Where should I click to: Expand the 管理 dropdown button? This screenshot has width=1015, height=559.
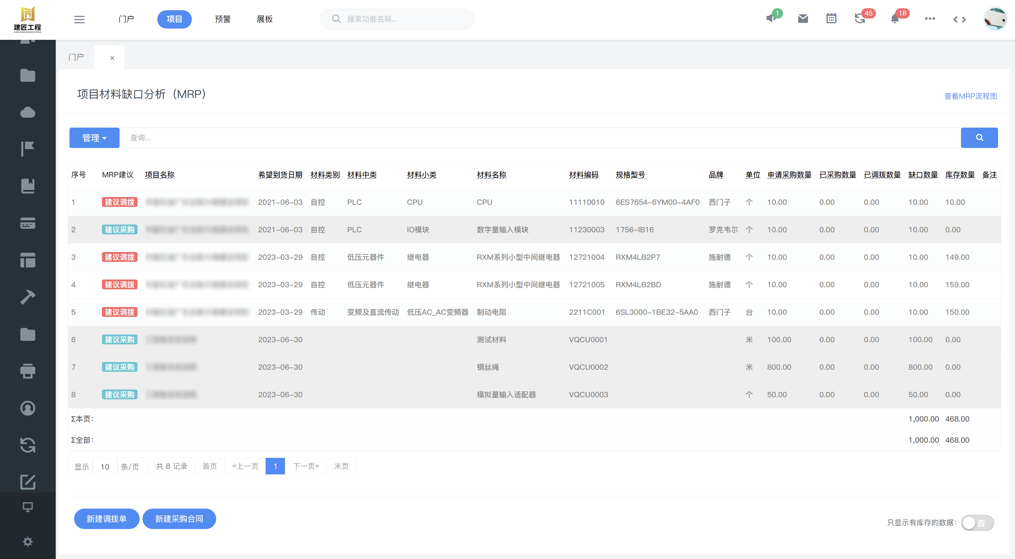[x=94, y=138]
